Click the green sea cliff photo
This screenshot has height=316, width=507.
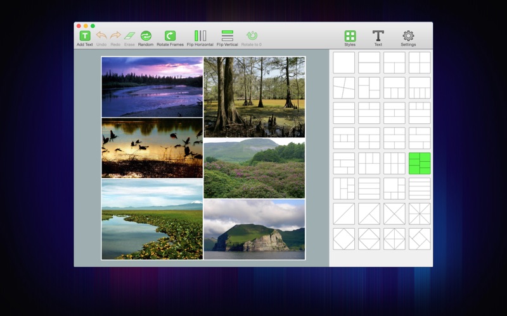coord(255,229)
